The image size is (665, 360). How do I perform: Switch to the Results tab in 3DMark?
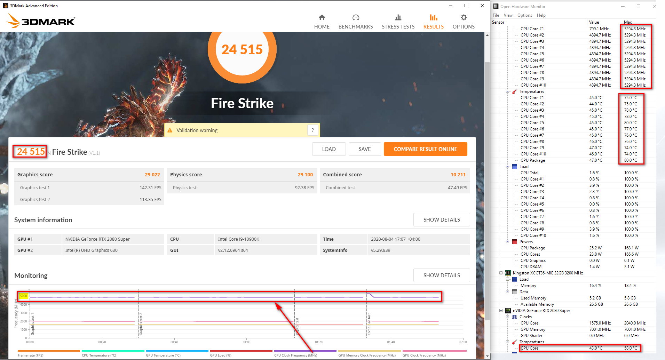pyautogui.click(x=433, y=22)
